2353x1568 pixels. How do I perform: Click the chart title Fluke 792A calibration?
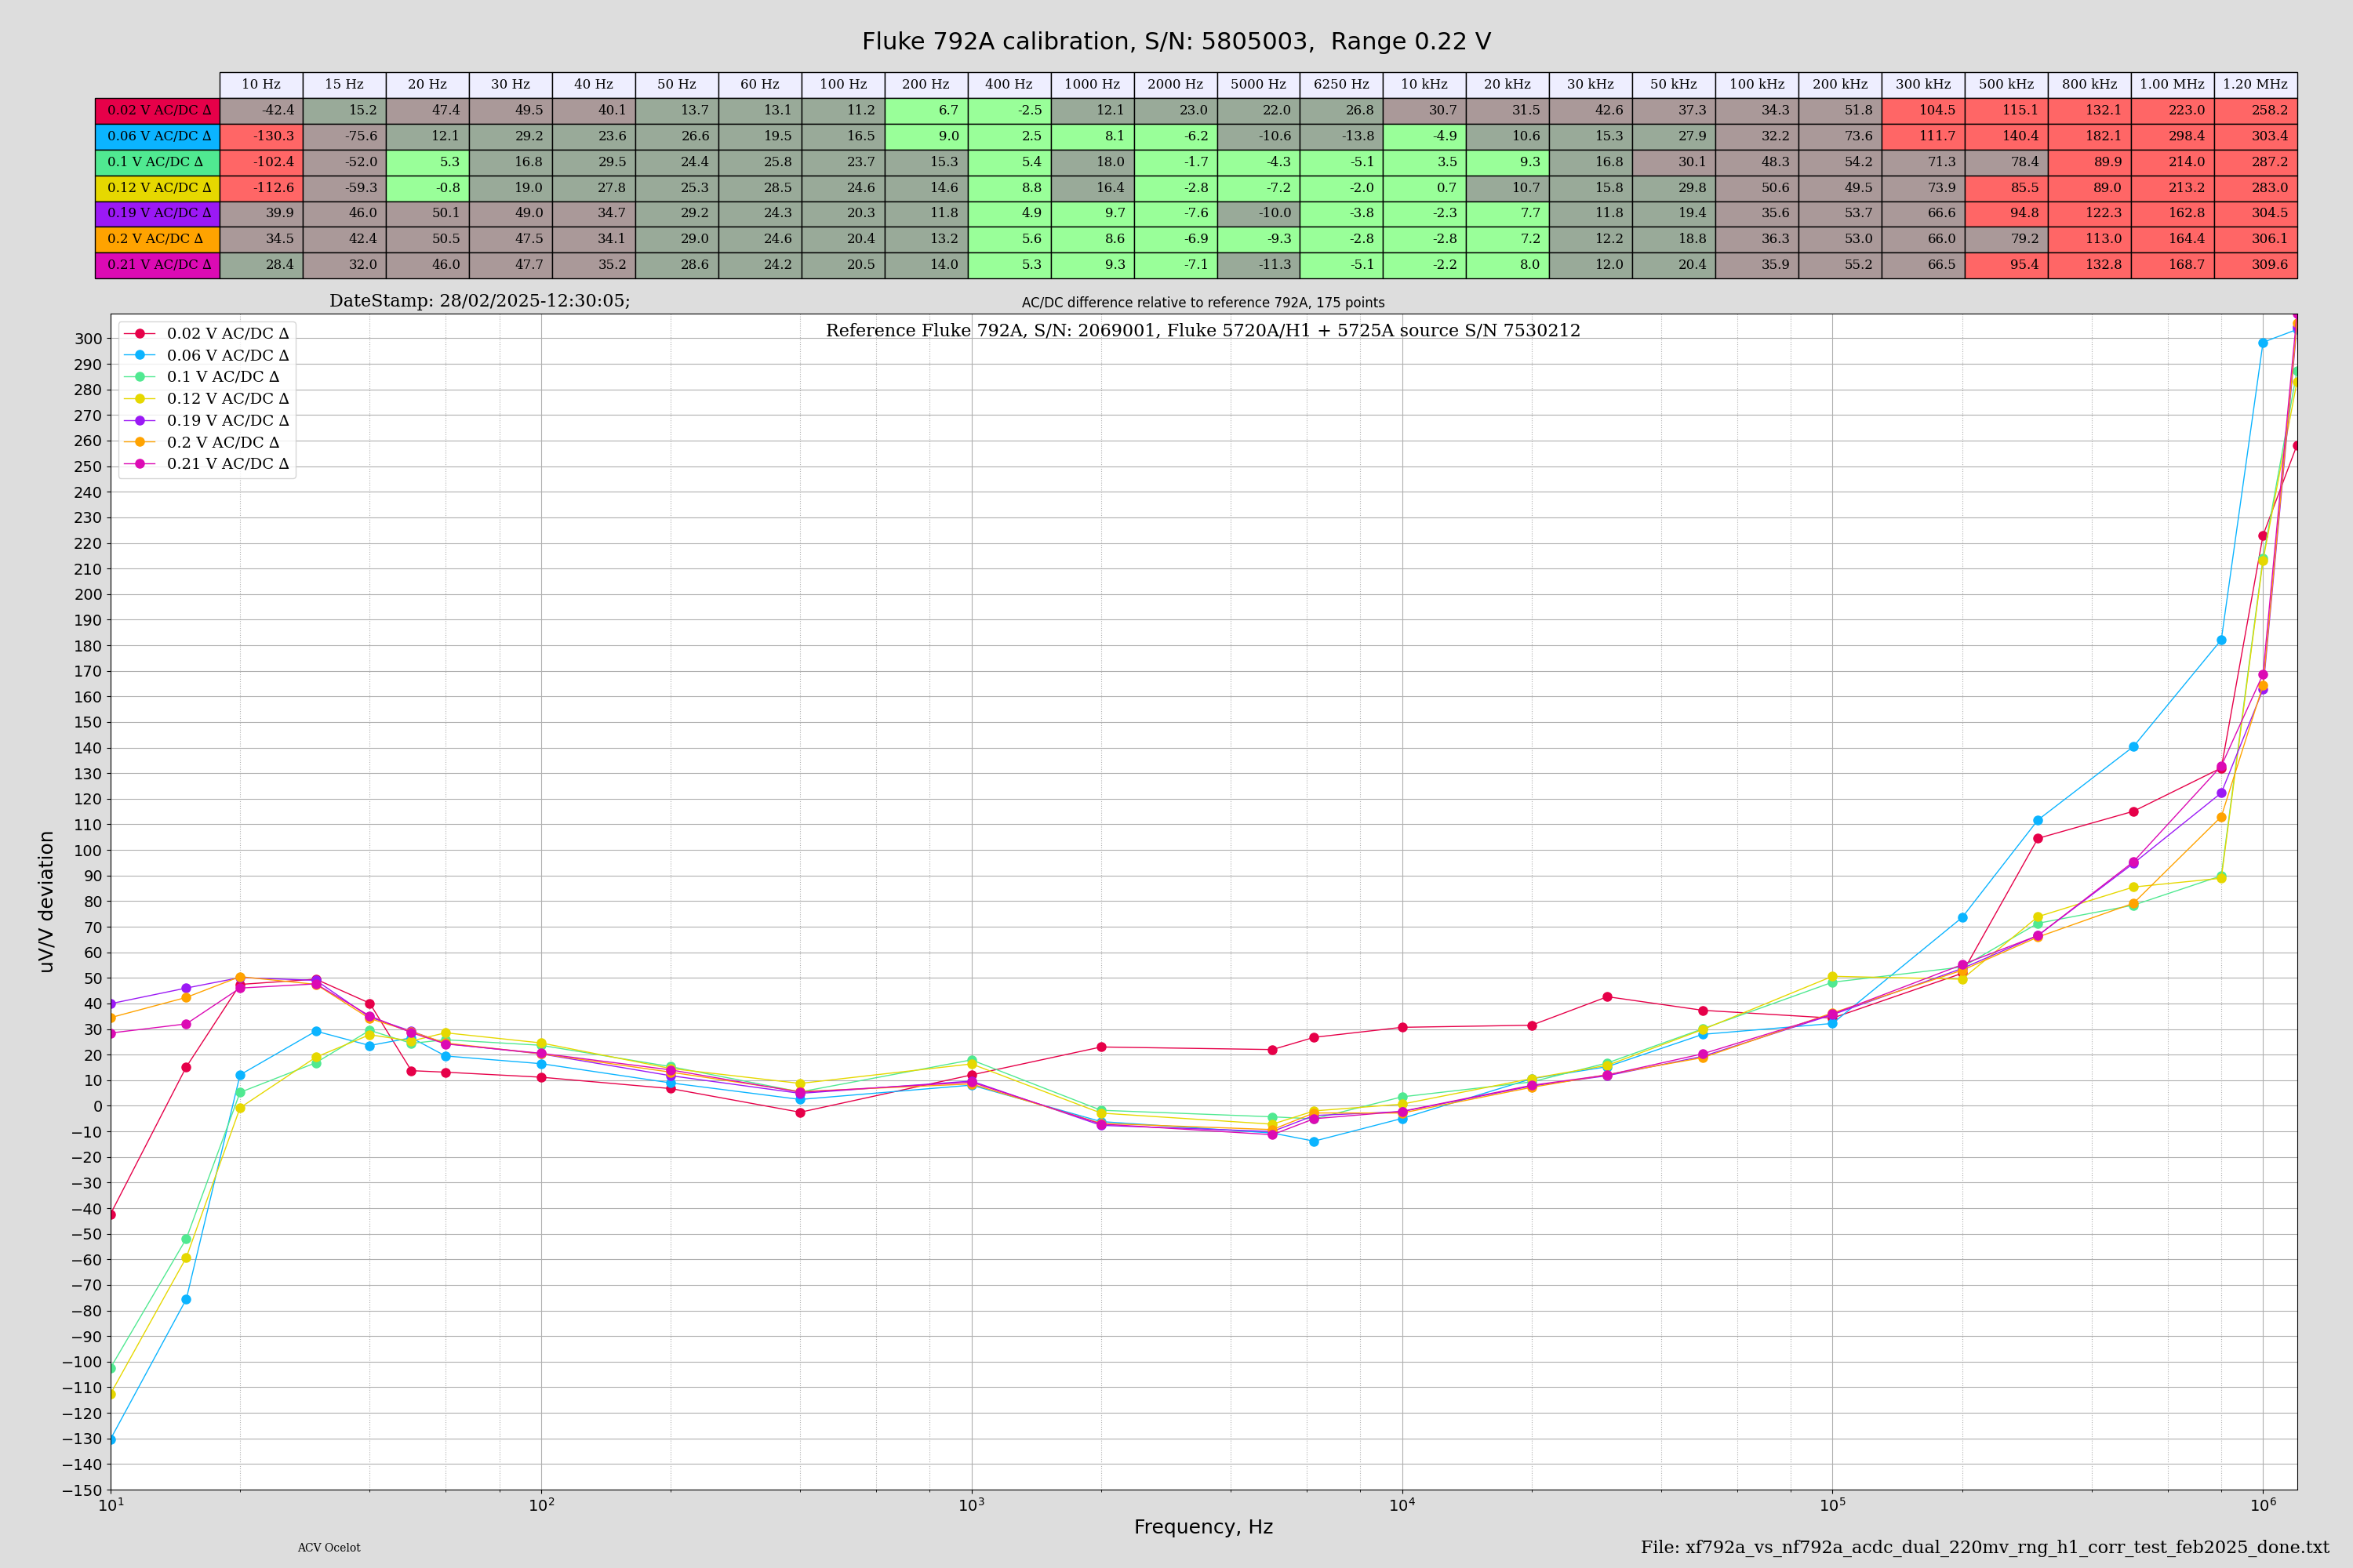coord(1176,42)
